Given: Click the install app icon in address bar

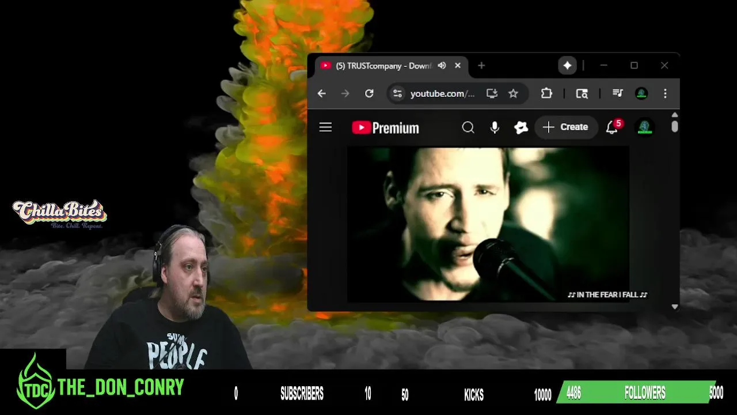Looking at the screenshot, I should pos(492,93).
